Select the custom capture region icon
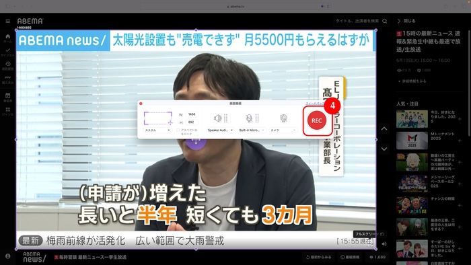This screenshot has height=265, width=471. (x=158, y=118)
